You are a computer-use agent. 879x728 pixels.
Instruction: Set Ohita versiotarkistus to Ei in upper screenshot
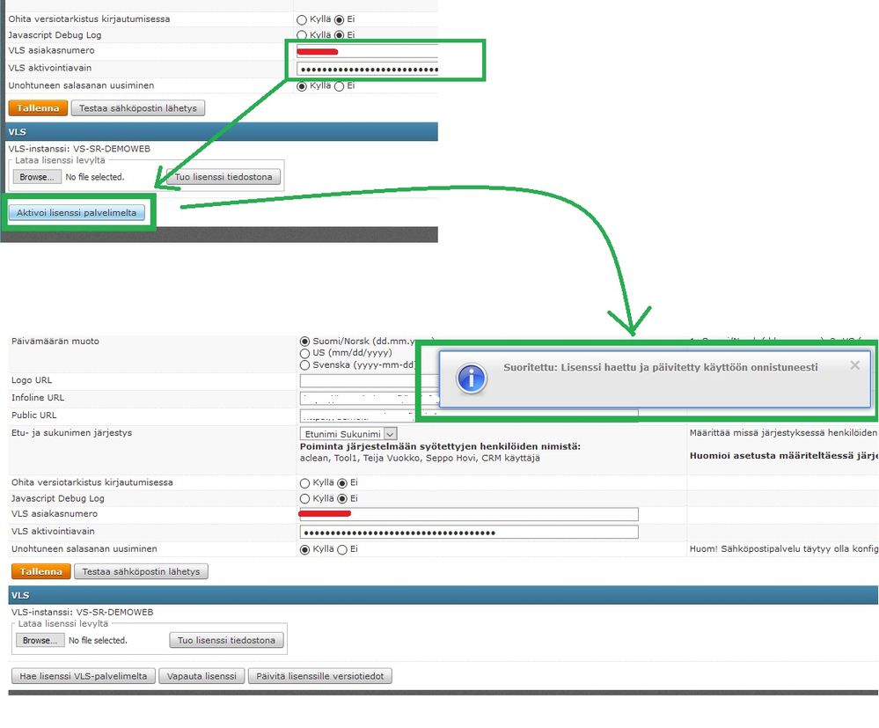(339, 19)
